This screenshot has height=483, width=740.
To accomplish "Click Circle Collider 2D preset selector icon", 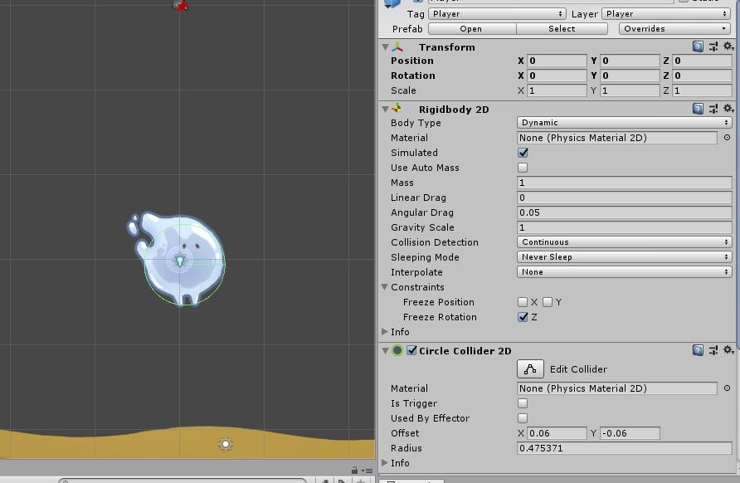I will (713, 350).
